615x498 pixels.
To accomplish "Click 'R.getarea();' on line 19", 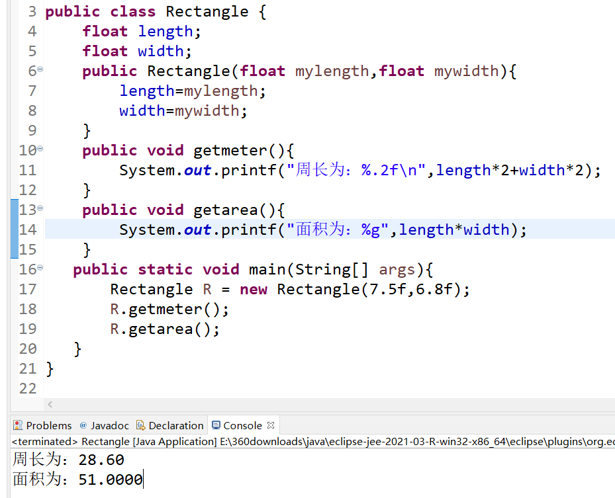I will point(165,329).
